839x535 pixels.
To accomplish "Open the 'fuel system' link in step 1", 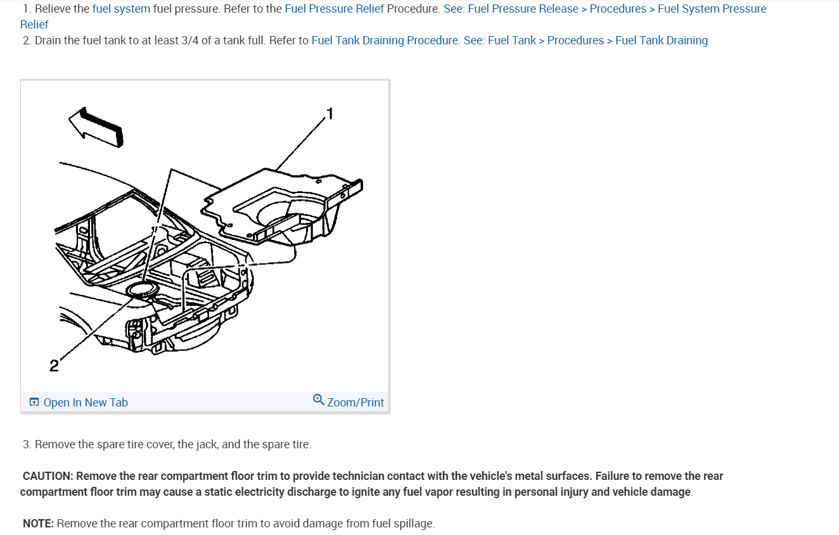I will 121,9.
